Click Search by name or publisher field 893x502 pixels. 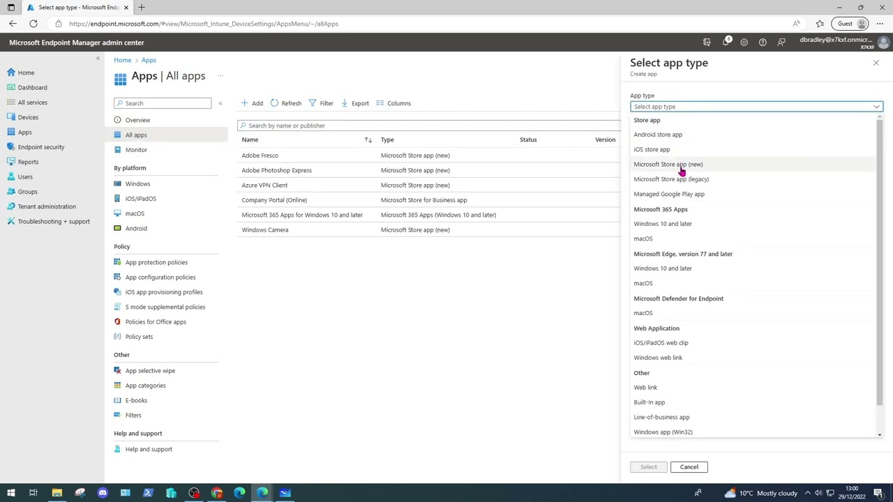pyautogui.click(x=428, y=125)
